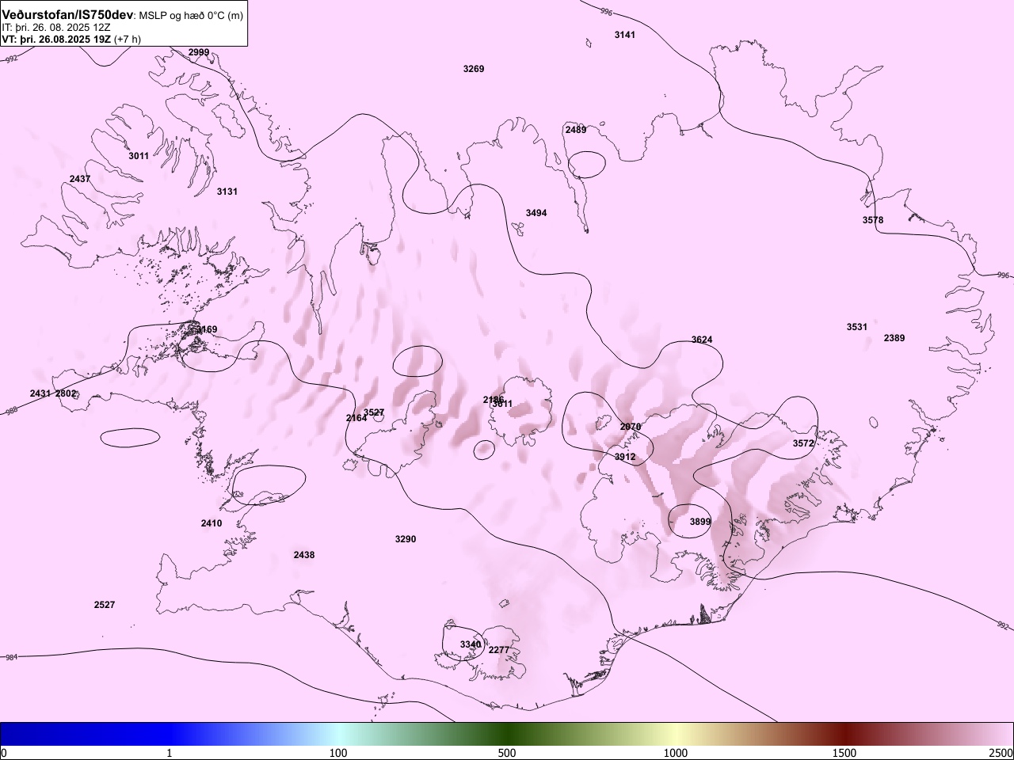This screenshot has width=1014, height=760.
Task: Click the Veðurstofan/IS750dev title text
Action: [x=67, y=15]
